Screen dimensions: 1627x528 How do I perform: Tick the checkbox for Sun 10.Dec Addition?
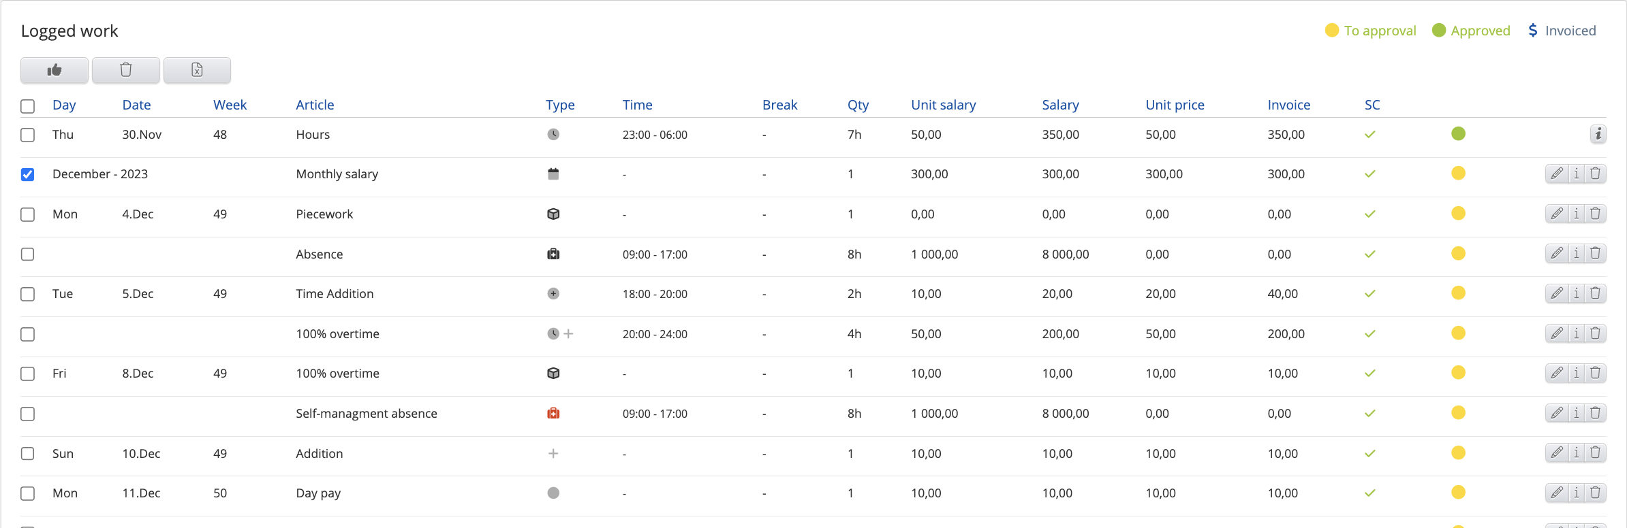click(28, 454)
